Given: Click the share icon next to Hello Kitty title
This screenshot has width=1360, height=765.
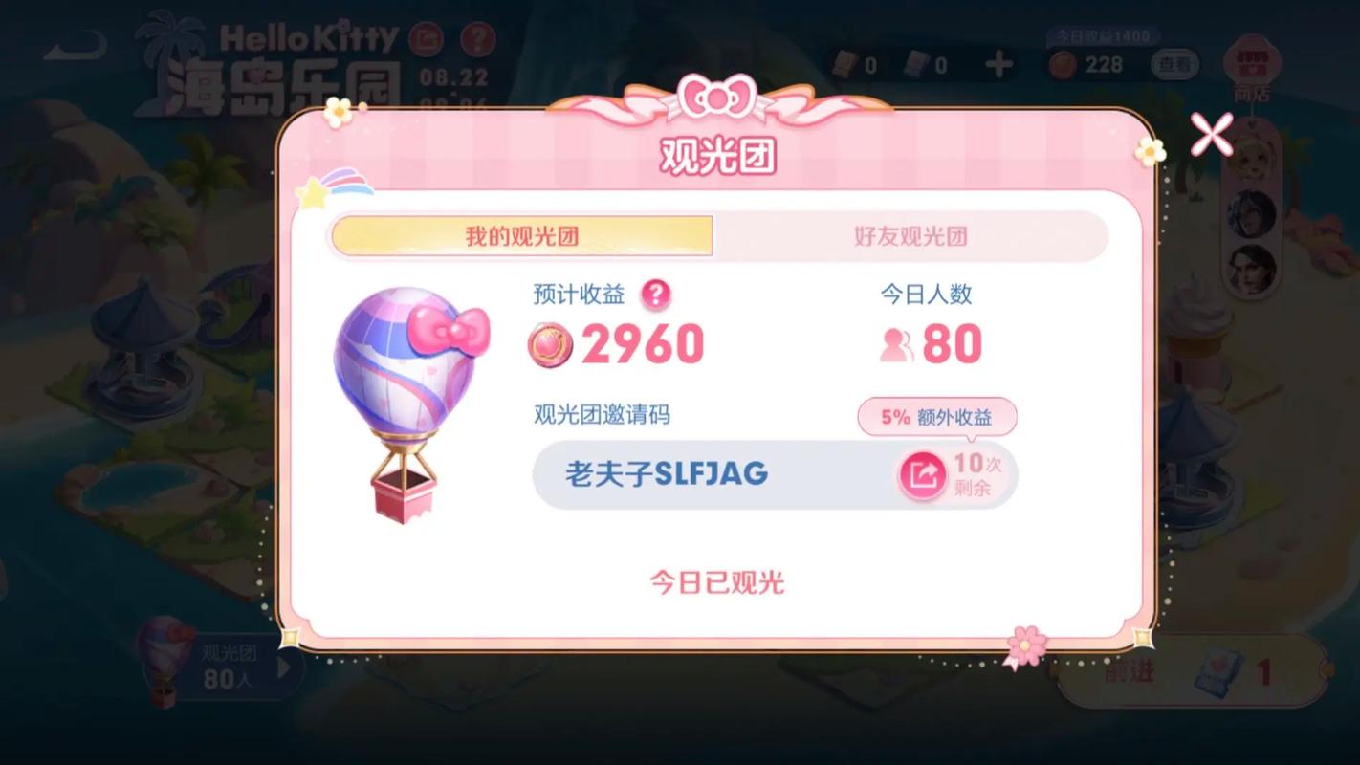Looking at the screenshot, I should pos(427,39).
